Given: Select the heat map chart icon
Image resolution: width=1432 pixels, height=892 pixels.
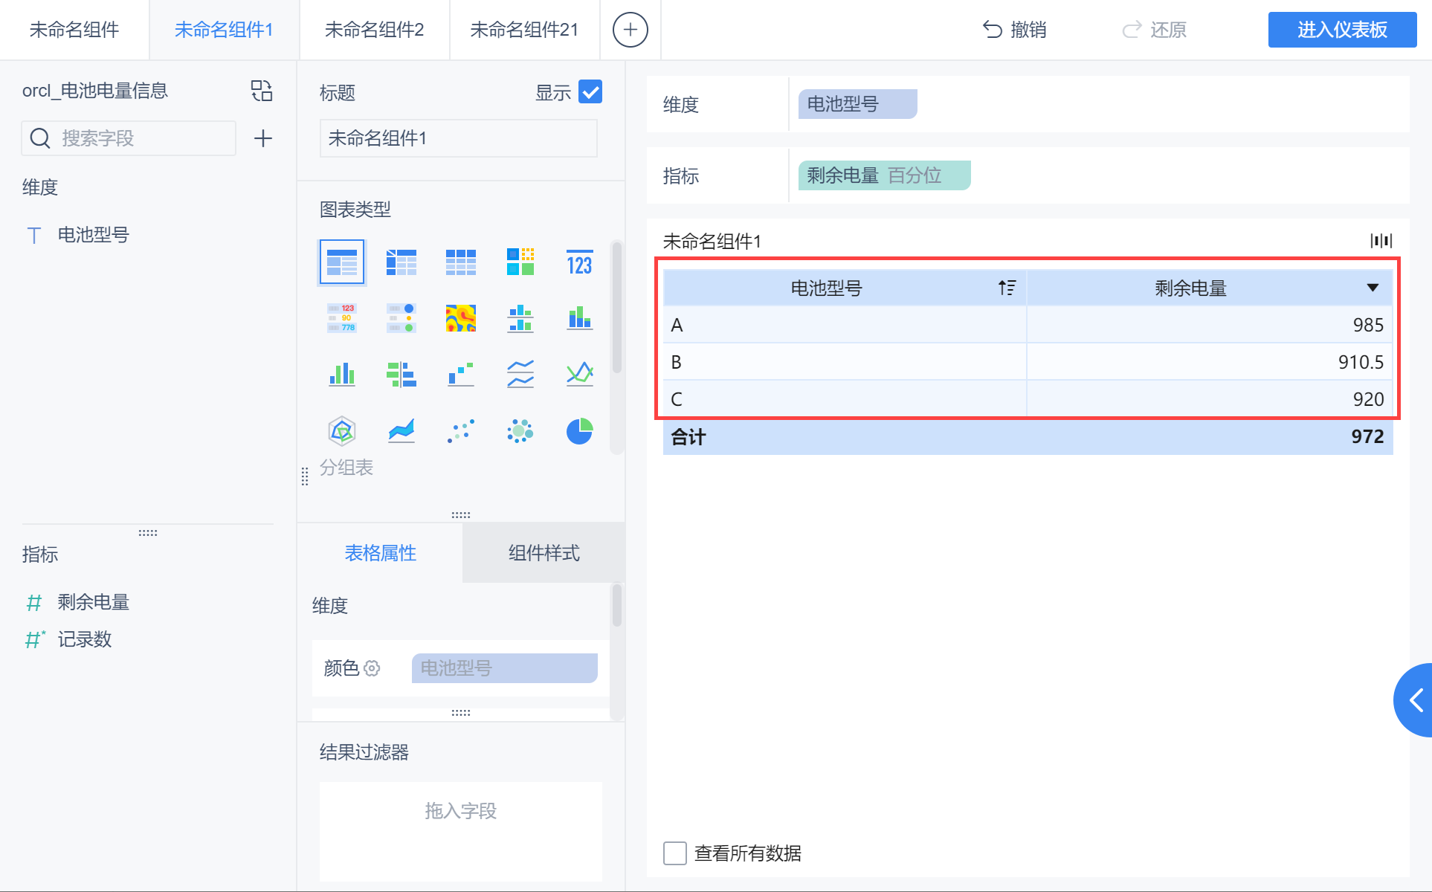Looking at the screenshot, I should [460, 318].
